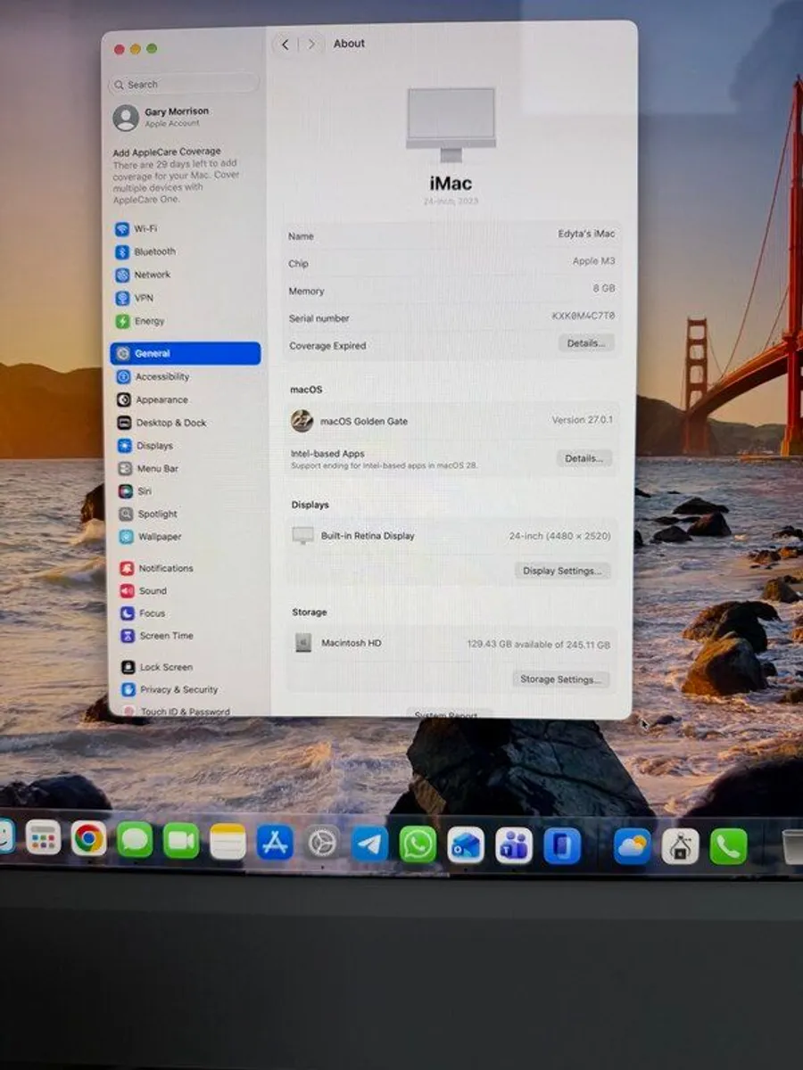Open Display Settings button
803x1070 pixels.
point(562,571)
